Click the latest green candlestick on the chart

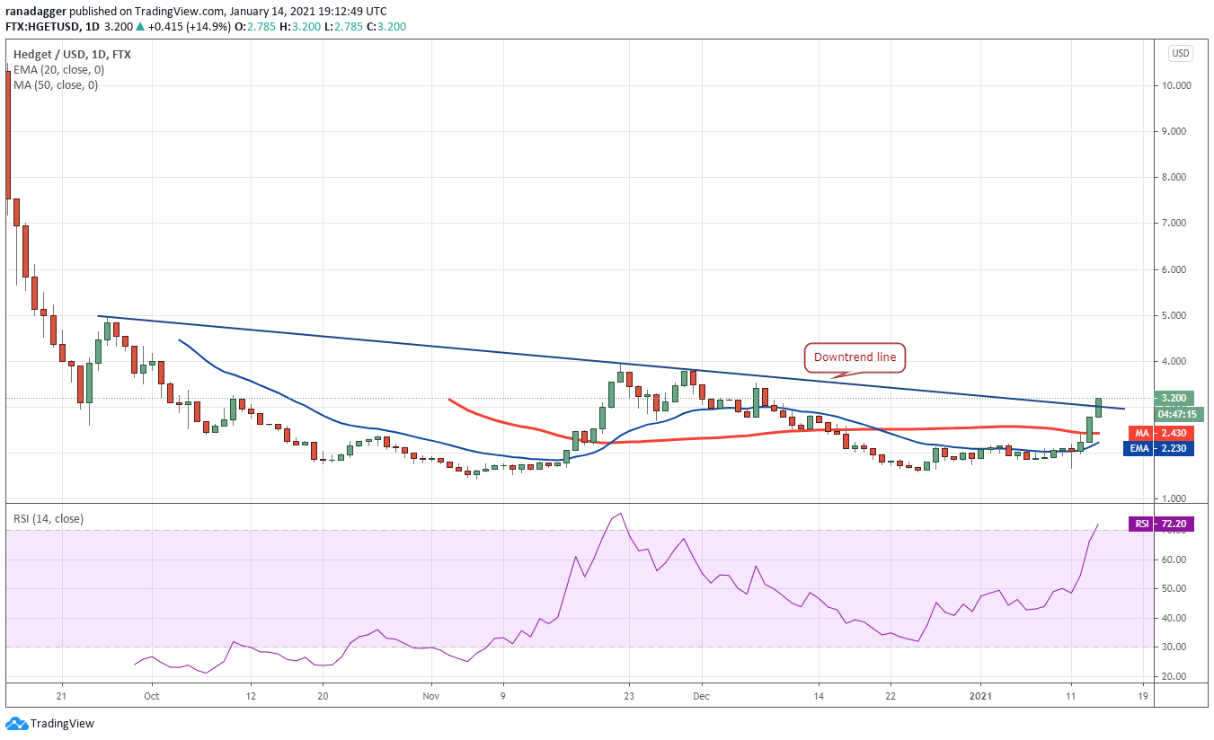point(1098,407)
